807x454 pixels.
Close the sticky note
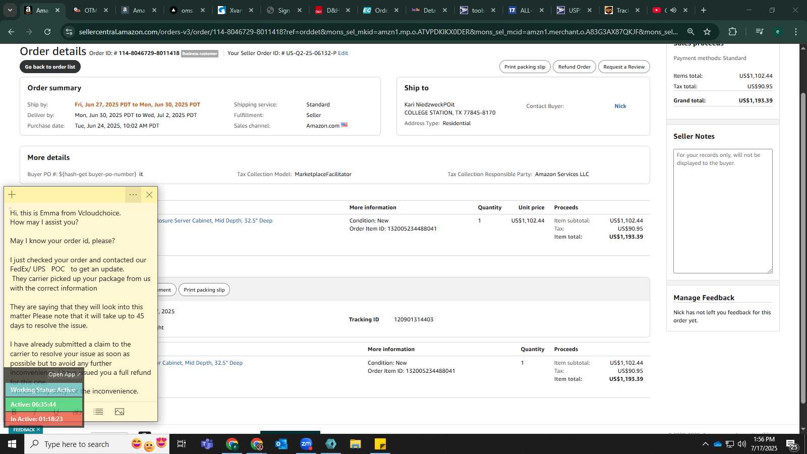[x=149, y=195]
